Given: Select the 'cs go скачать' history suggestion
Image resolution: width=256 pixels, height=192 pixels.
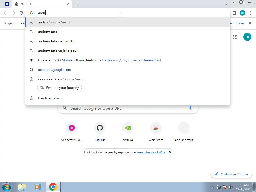Looking at the screenshot, I should [128, 79].
